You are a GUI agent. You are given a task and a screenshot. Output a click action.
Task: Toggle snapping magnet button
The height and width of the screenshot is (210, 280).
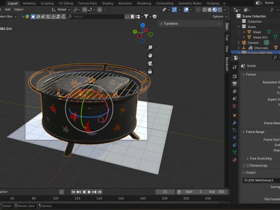click(x=85, y=9)
